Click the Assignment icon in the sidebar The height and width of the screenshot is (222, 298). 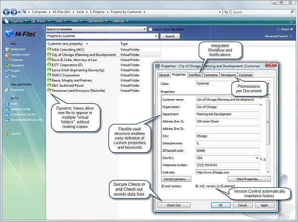click(x=7, y=49)
